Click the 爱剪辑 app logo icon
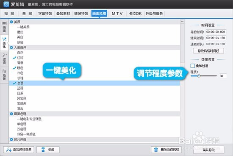This screenshot has height=156, width=233. click(x=6, y=4)
